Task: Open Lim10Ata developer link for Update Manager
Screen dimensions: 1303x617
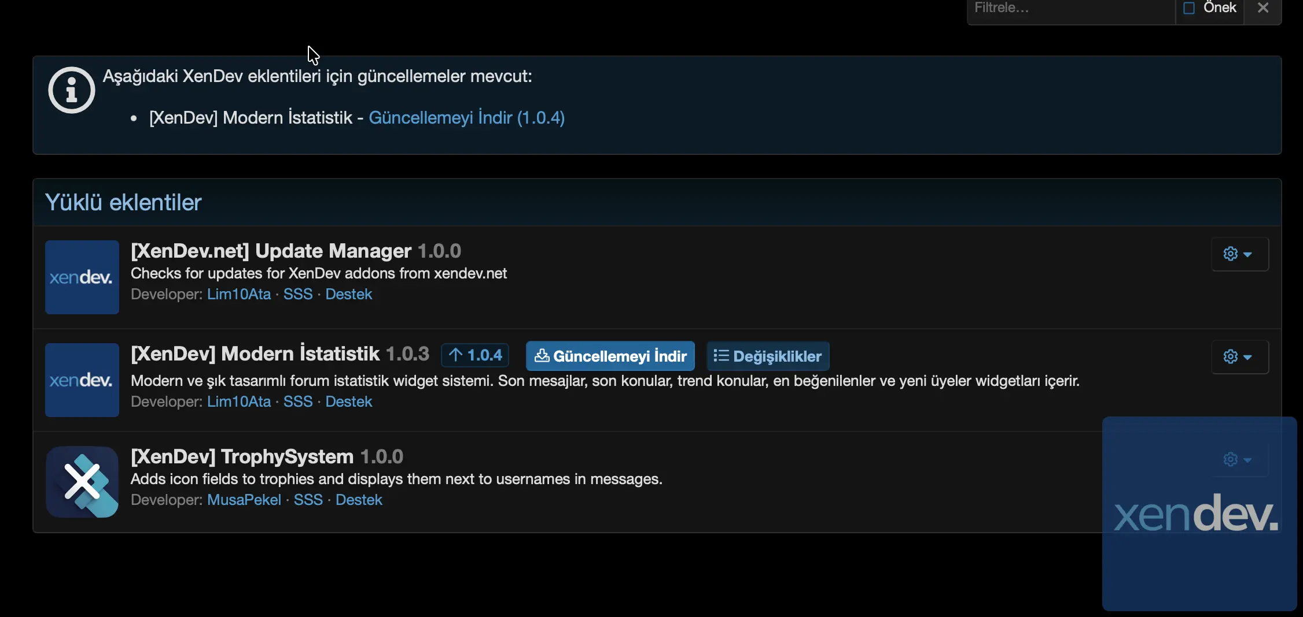Action: tap(238, 294)
